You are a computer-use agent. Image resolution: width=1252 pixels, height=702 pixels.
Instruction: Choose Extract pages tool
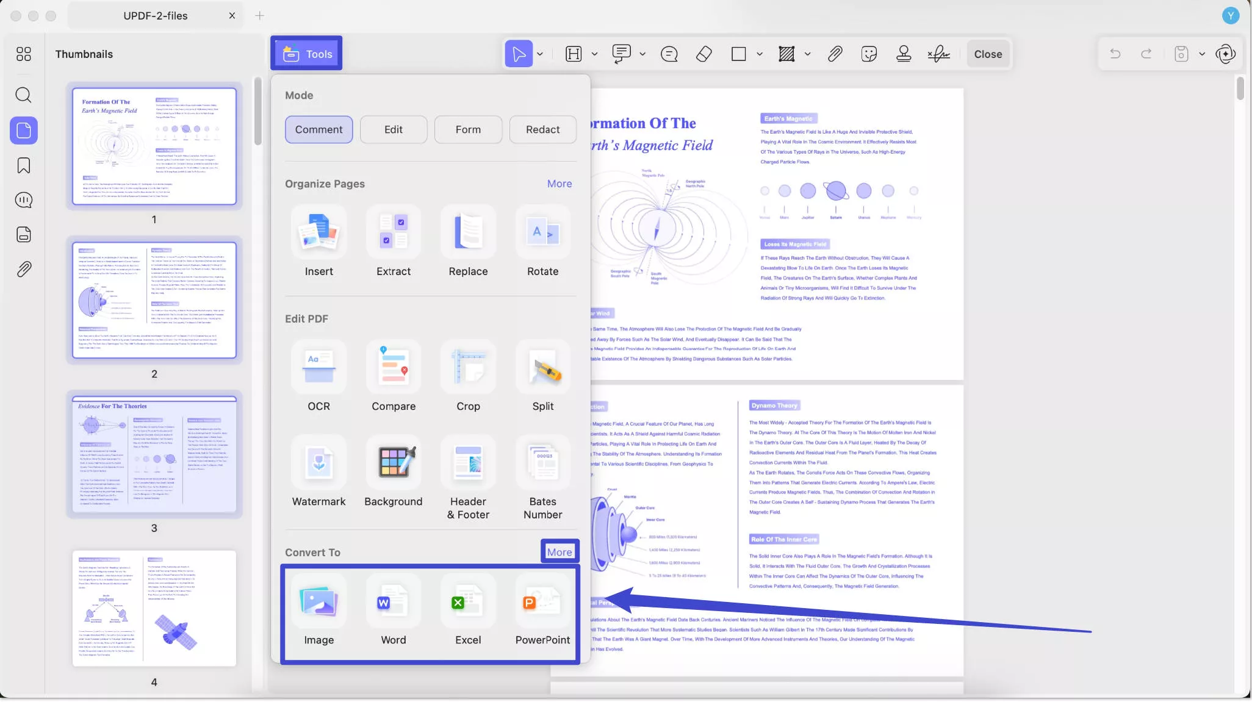[x=394, y=243]
